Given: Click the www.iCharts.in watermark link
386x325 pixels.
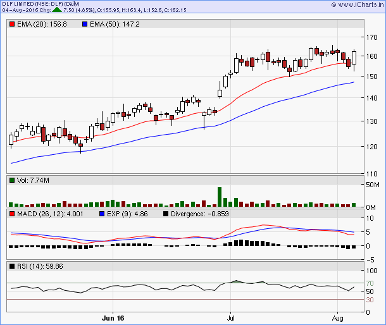Looking at the screenshot, I should pyautogui.click(x=358, y=4).
